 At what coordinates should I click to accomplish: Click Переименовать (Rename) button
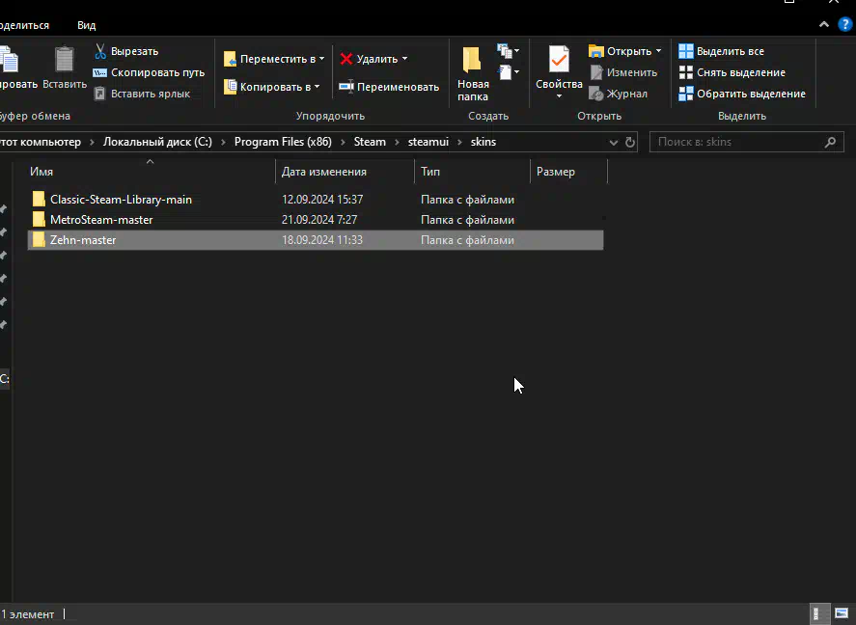click(x=389, y=87)
